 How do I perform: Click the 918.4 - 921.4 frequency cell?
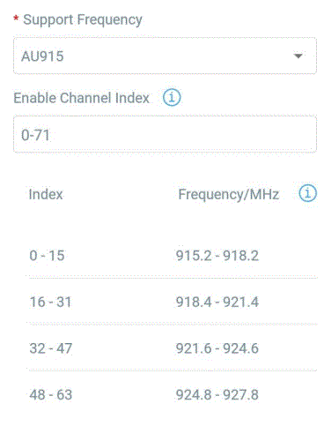[x=217, y=302]
